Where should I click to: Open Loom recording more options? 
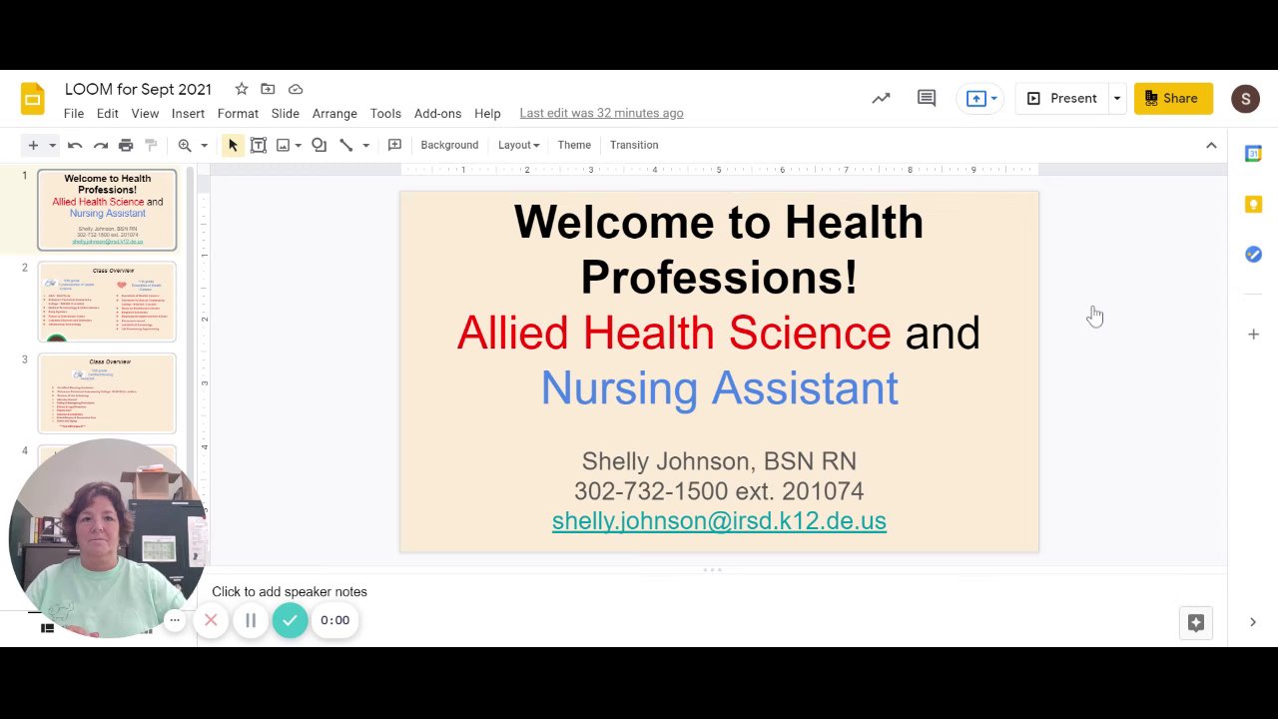[174, 620]
